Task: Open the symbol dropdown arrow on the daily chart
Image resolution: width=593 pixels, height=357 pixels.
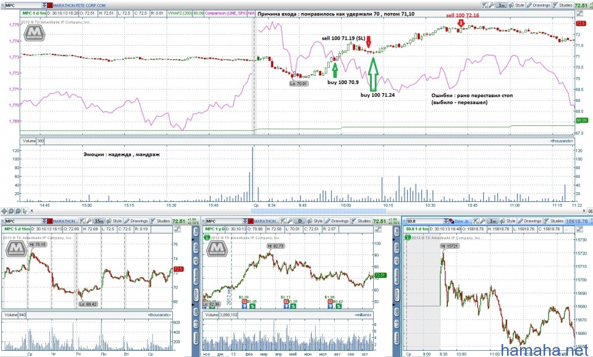Action: click(245, 221)
